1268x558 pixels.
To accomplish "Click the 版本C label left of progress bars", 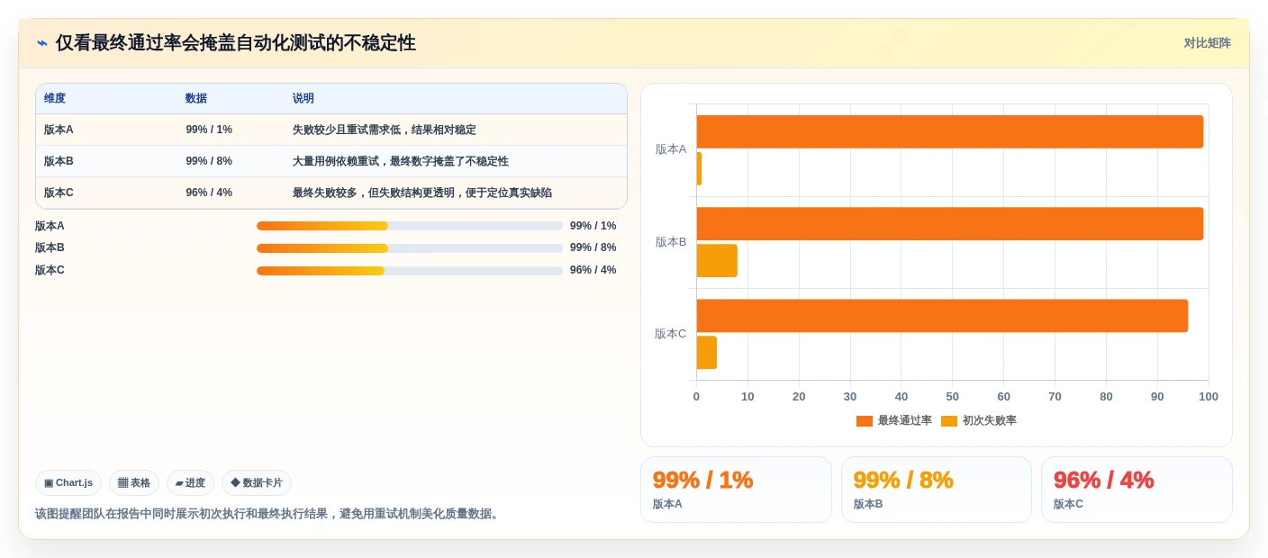I will [50, 271].
